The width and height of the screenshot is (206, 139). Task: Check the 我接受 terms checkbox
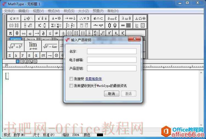pyautogui.click(x=71, y=79)
